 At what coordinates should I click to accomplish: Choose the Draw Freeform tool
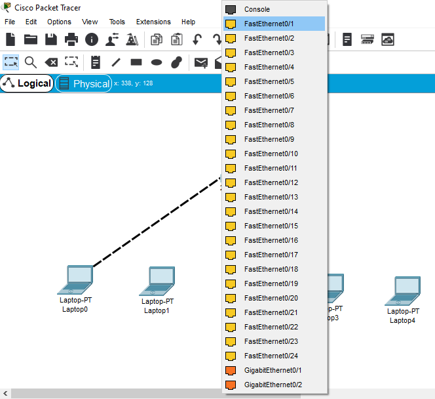point(176,62)
